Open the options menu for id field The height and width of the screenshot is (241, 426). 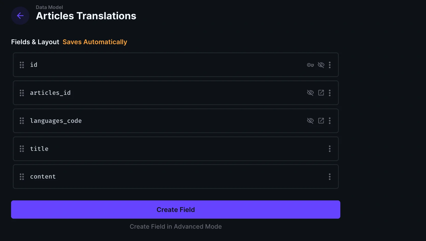click(x=330, y=65)
